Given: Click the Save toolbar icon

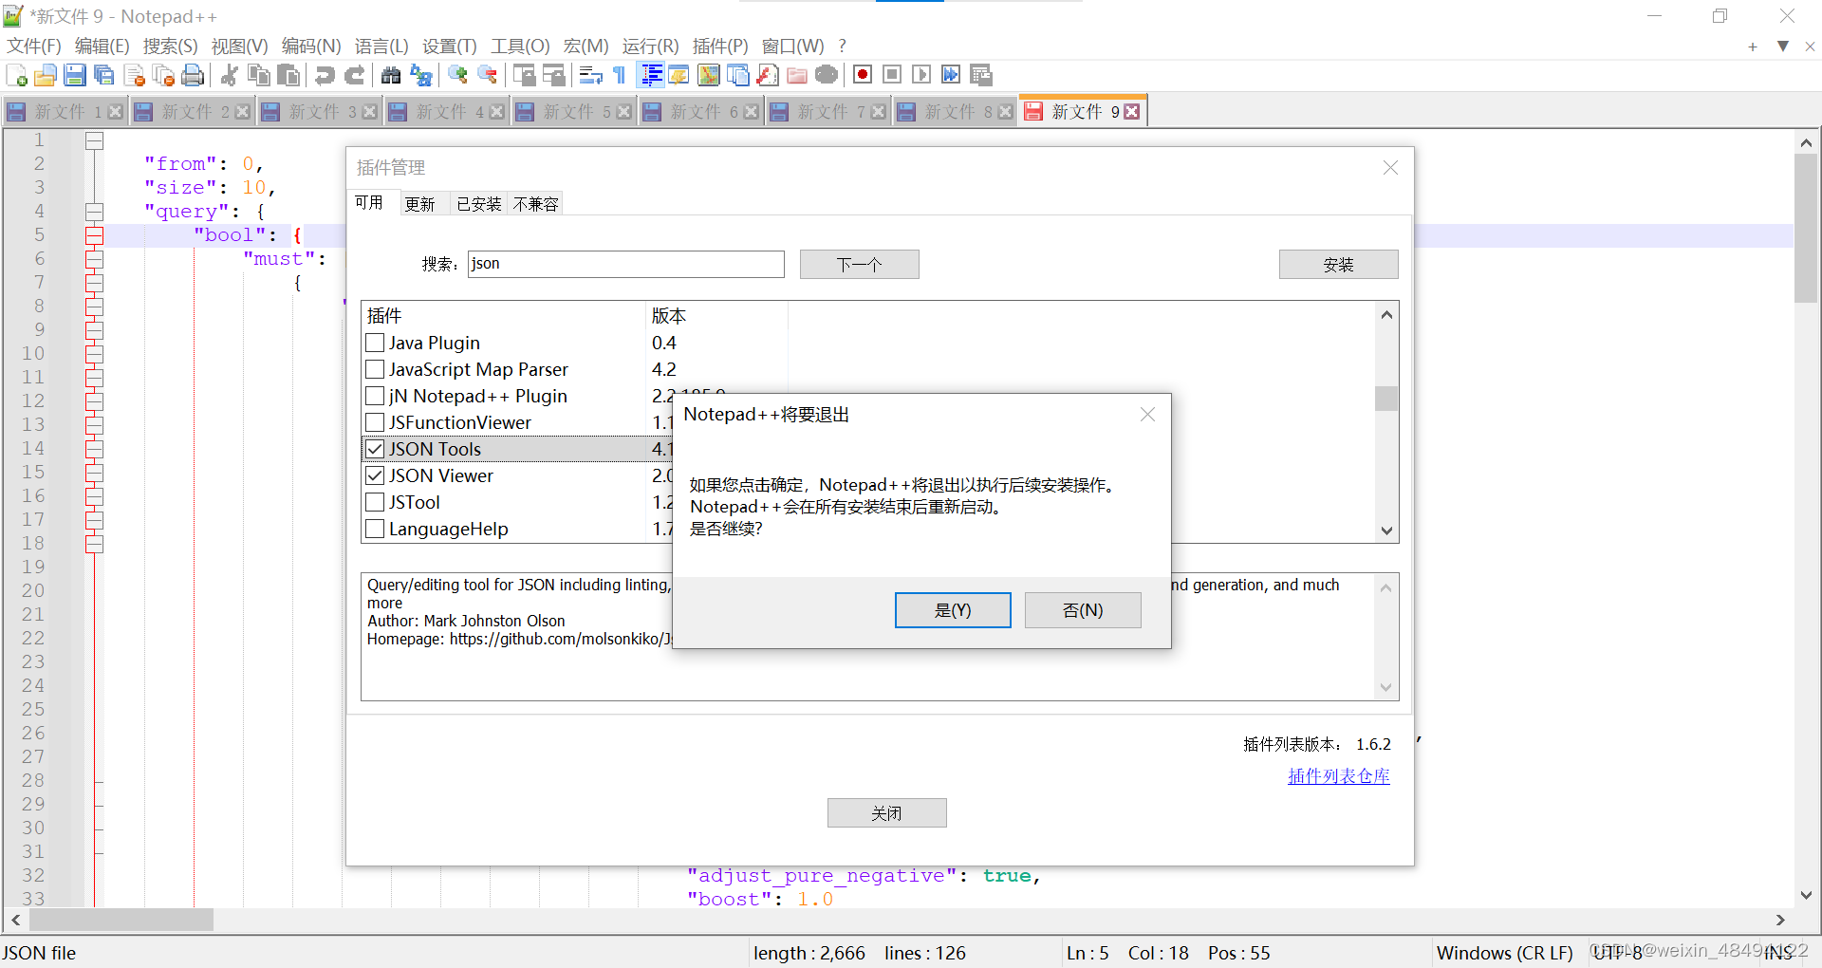Looking at the screenshot, I should click(x=75, y=75).
